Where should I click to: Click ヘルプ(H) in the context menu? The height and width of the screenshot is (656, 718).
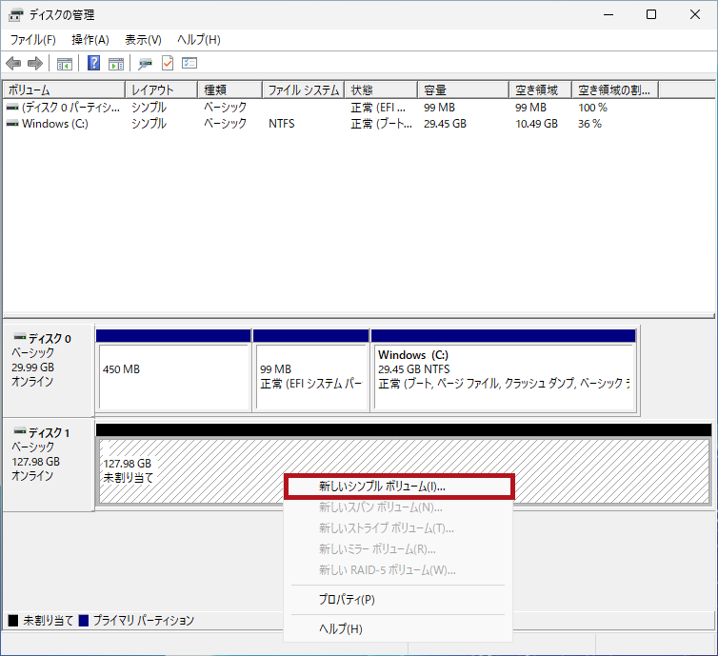(340, 628)
